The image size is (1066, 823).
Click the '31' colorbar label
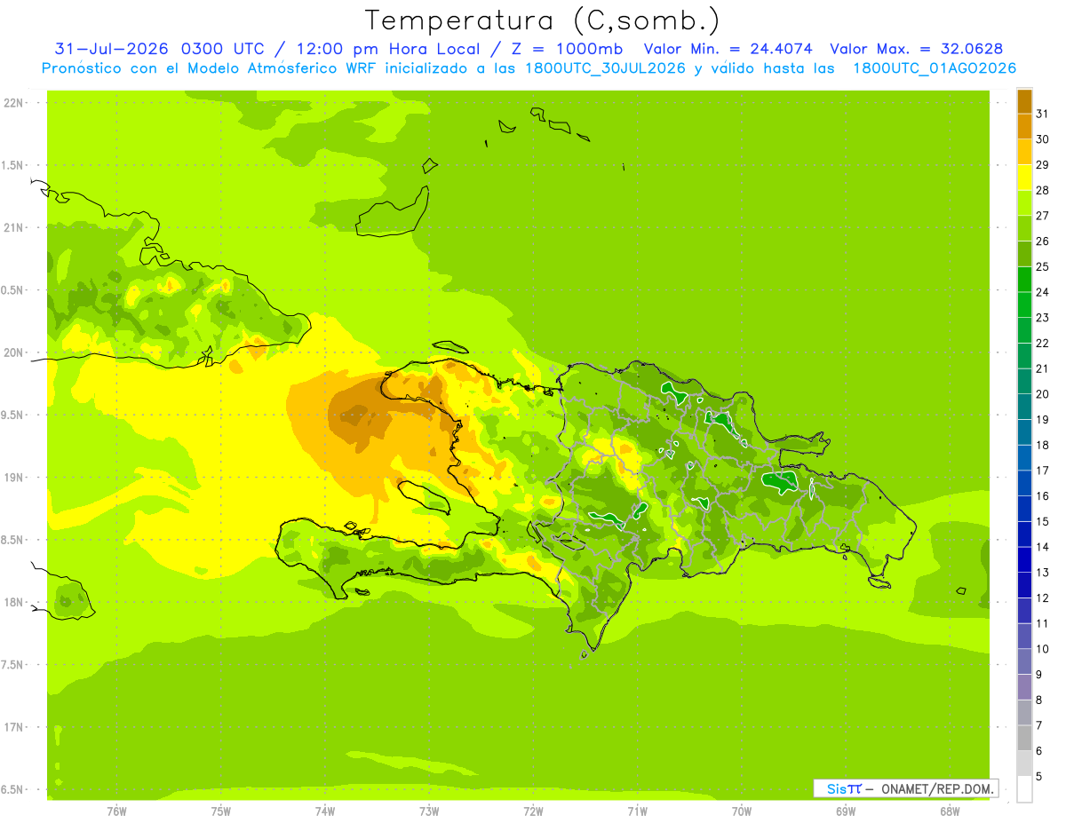[x=1043, y=114]
